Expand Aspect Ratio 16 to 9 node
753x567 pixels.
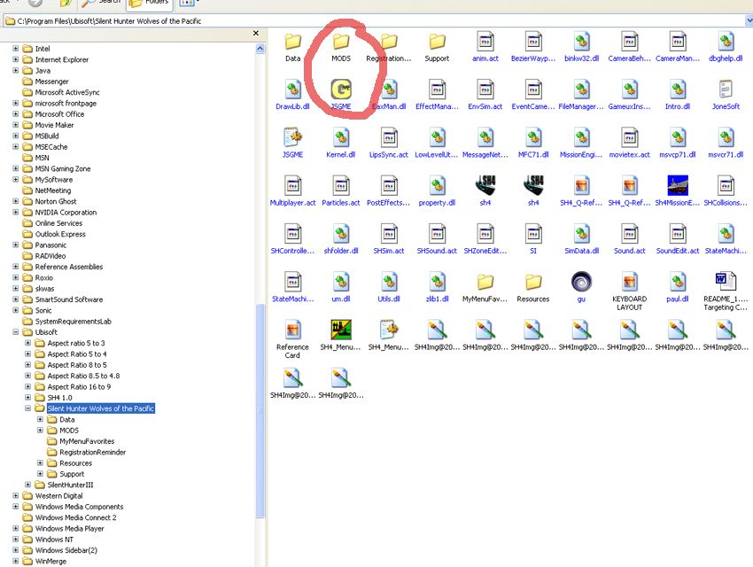click(x=27, y=386)
